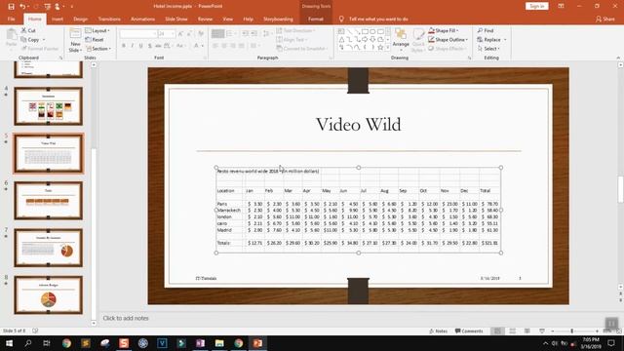Screen dimensions: 624x351
Task: Open the Drawing group dialog launcher
Action: click(x=469, y=58)
